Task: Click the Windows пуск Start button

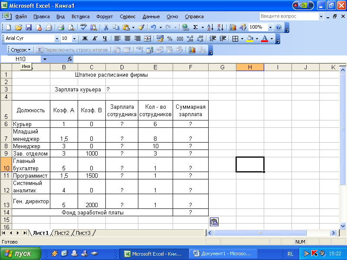Action: click(20, 253)
